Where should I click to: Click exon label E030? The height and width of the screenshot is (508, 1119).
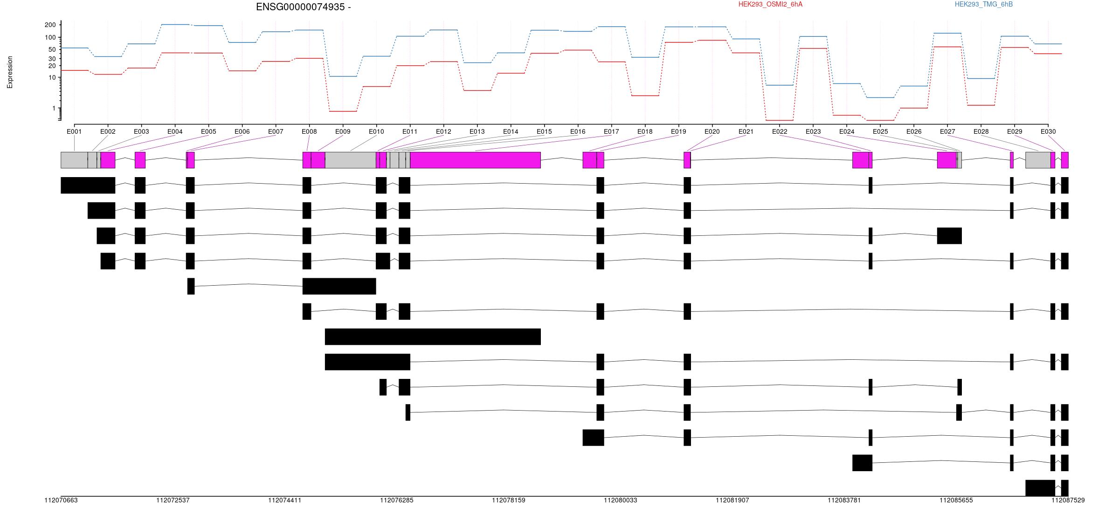(x=1048, y=131)
